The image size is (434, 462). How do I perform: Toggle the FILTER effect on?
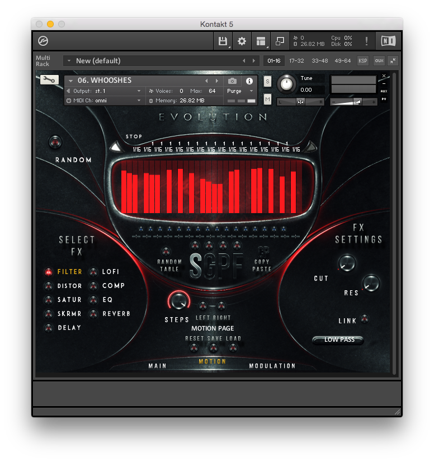[x=48, y=272]
